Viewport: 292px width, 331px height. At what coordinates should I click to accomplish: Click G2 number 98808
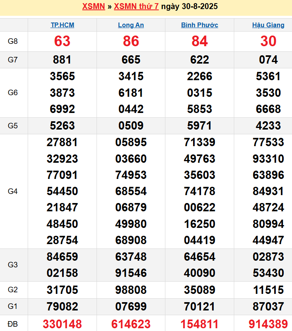click(131, 290)
